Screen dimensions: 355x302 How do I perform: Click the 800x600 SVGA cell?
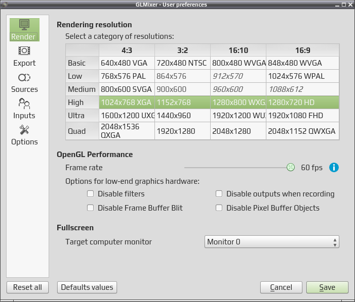pyautogui.click(x=127, y=89)
